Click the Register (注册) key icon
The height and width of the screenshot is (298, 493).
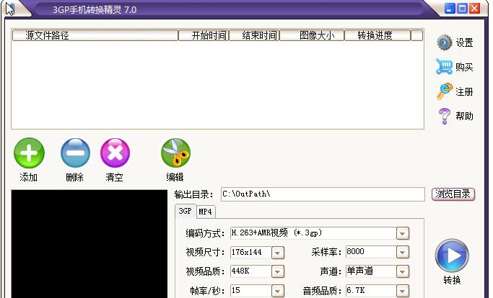pos(444,91)
